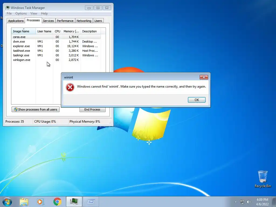Click CPU Usage: 0% status entry
This screenshot has height=207, width=276.
click(45, 122)
